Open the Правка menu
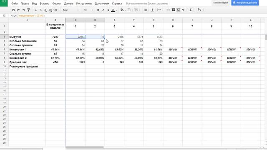 (25, 3)
